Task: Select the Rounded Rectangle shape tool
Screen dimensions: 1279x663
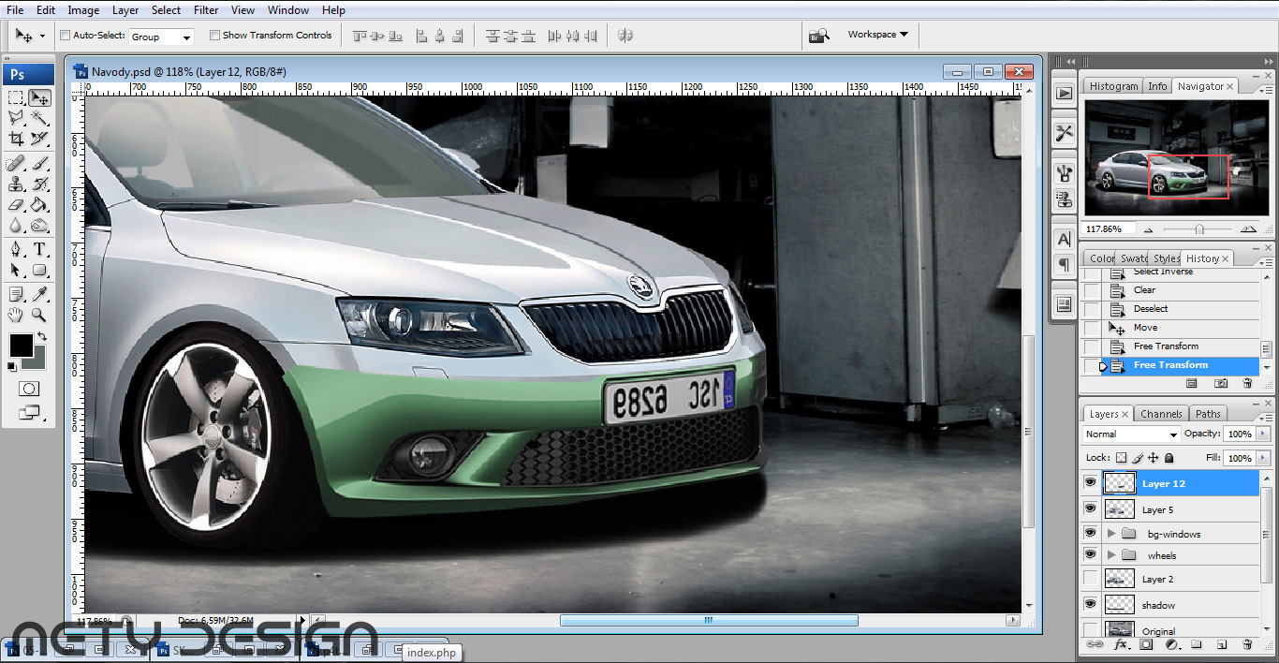Action: pos(39,271)
